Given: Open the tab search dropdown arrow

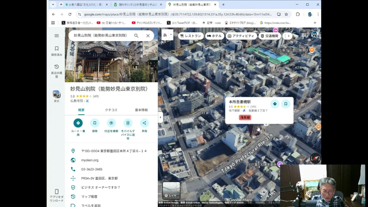Looking at the screenshot, I should point(53,5).
